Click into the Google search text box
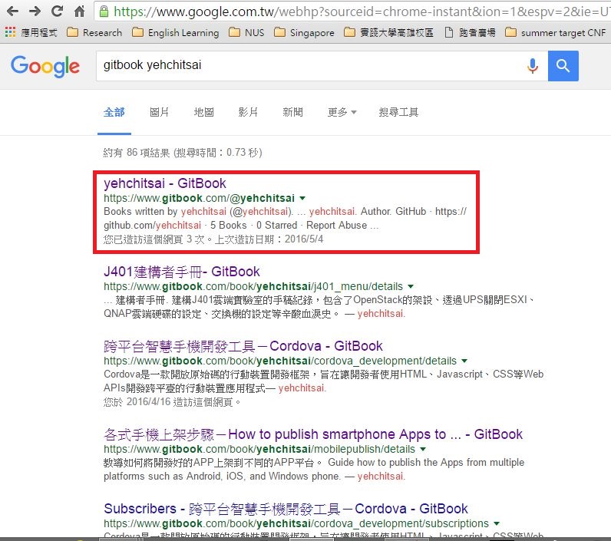Viewport: 611px width, 541px height. click(307, 66)
